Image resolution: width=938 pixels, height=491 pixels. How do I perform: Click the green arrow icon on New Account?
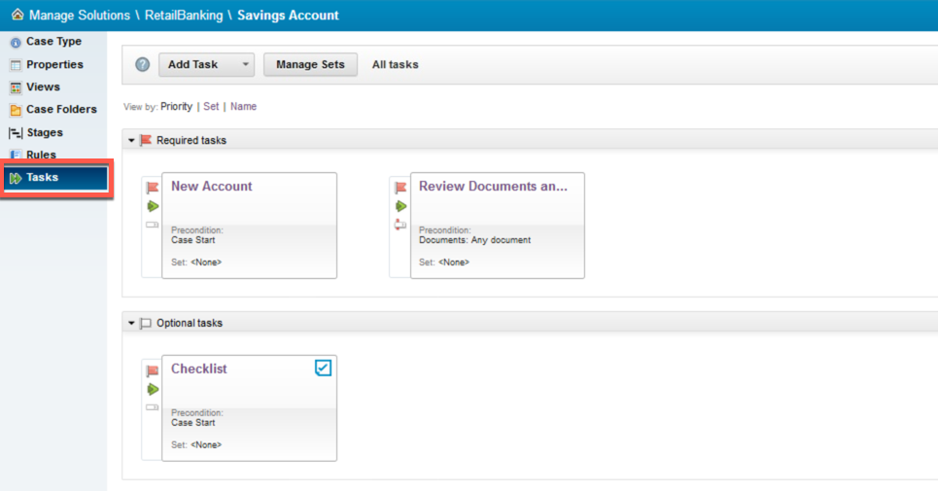(x=153, y=206)
